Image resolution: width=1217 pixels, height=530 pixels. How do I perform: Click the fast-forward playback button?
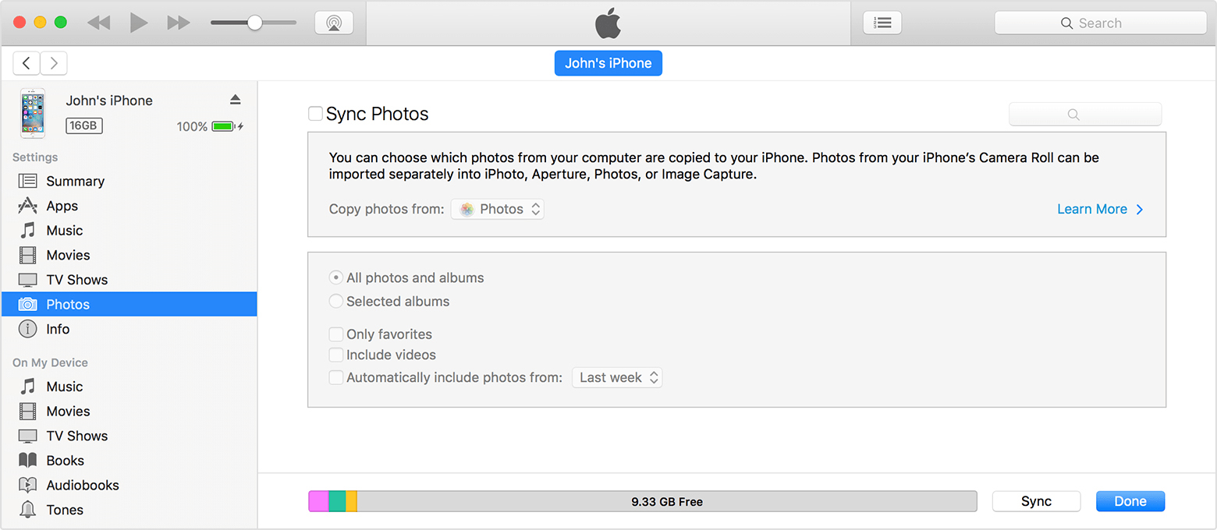point(179,23)
